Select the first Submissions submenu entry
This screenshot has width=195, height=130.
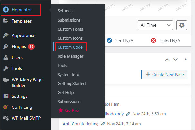tap(69, 20)
